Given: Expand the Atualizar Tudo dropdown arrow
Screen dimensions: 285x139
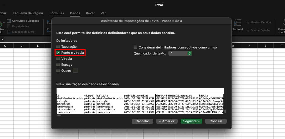Looking at the screenshot, I should coord(4,23).
